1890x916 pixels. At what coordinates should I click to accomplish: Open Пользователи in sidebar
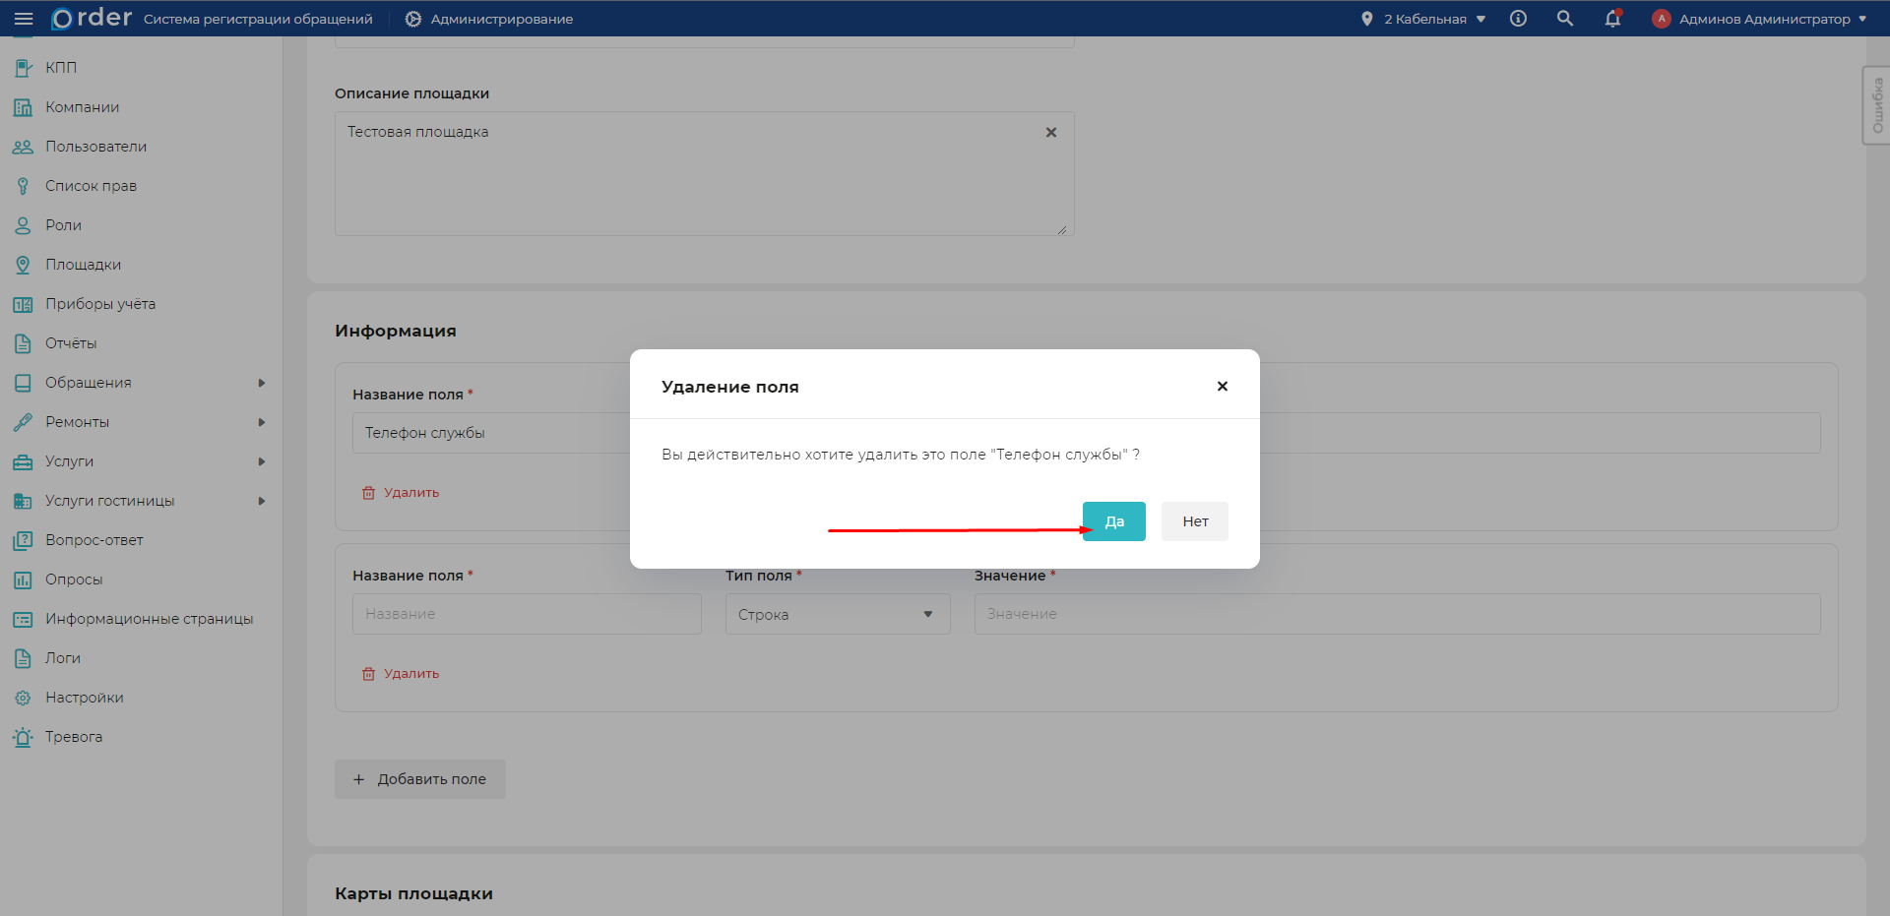[95, 147]
